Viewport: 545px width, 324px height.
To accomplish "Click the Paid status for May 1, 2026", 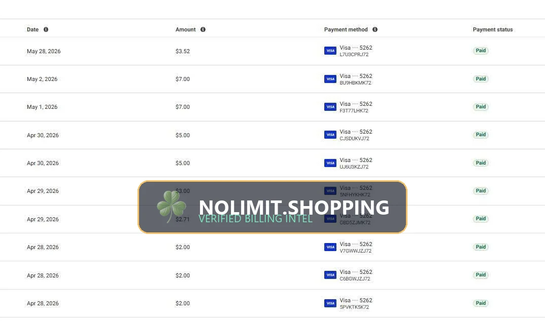I will (481, 107).
